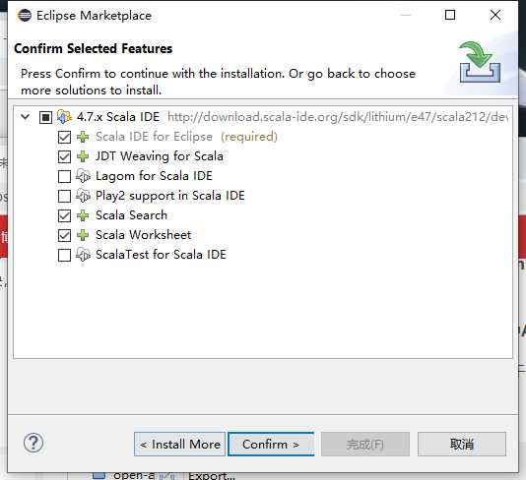Click green plus icon beside JDT Weaving
Image resolution: width=526 pixels, height=480 pixels.
tap(83, 156)
